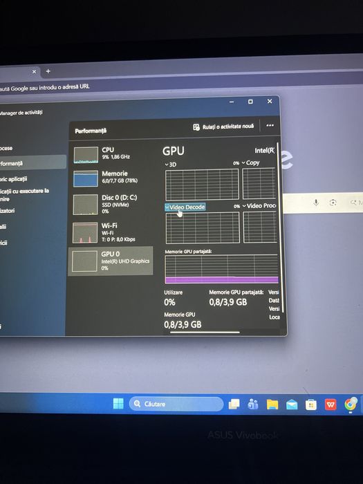Open the Istoric aplicații sidebar item
This screenshot has height=484, width=363.
(14, 179)
